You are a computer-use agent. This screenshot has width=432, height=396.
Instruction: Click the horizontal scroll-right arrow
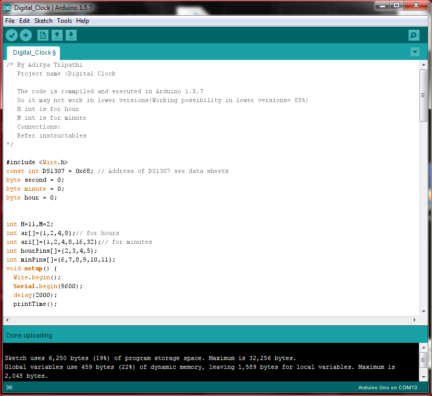pyautogui.click(x=414, y=320)
